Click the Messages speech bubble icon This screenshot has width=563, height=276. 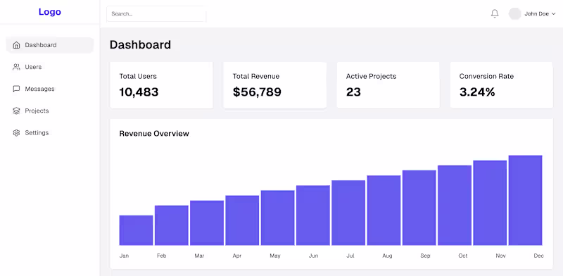coord(16,89)
